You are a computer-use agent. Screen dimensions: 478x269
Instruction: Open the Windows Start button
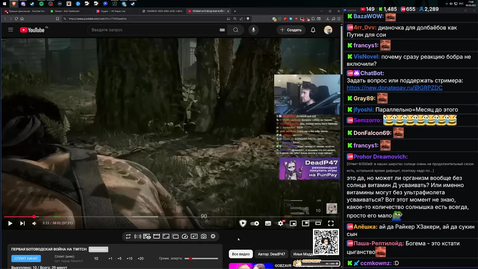pyautogui.click(x=5, y=3)
